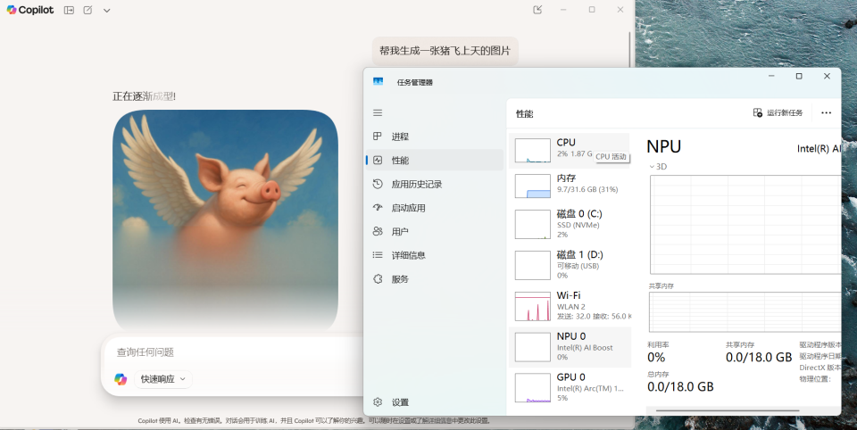857x430 pixels.
Task: Select 磁盘 0 (C:) entry
Action: (x=570, y=224)
